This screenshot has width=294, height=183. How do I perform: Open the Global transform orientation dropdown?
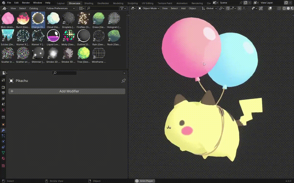point(209,8)
